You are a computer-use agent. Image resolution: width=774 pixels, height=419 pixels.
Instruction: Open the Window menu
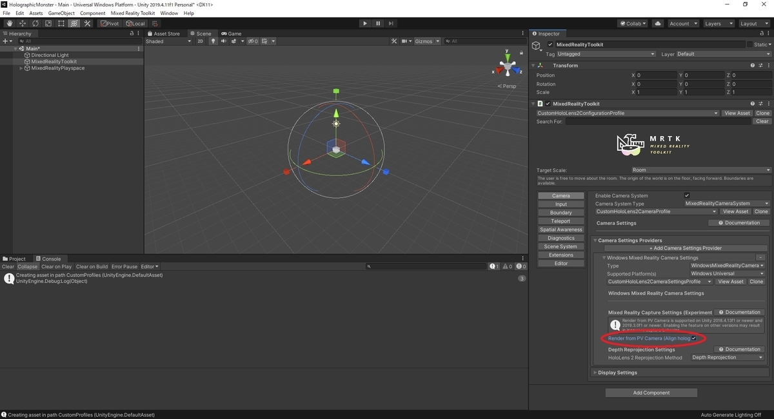click(169, 13)
